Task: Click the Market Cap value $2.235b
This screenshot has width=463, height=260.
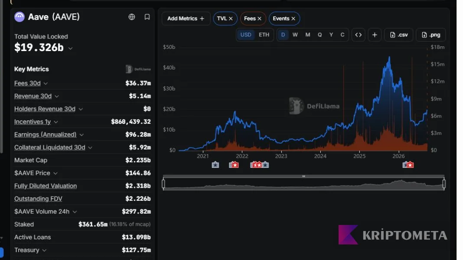Action: 138,160
